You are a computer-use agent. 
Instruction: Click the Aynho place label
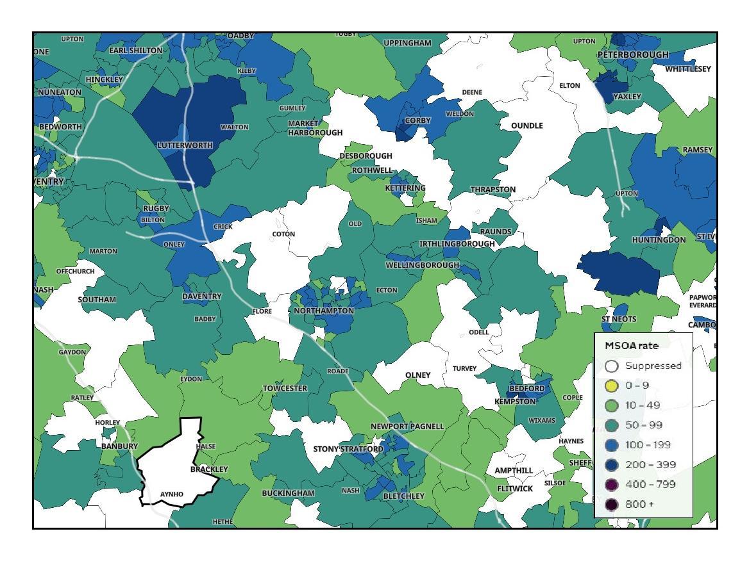click(171, 494)
